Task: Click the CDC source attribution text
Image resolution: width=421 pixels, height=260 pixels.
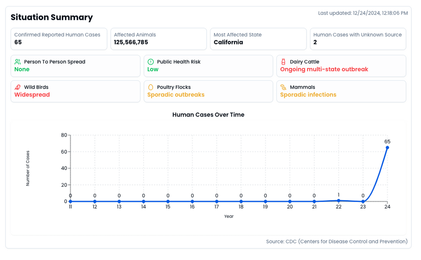Action: click(x=336, y=242)
